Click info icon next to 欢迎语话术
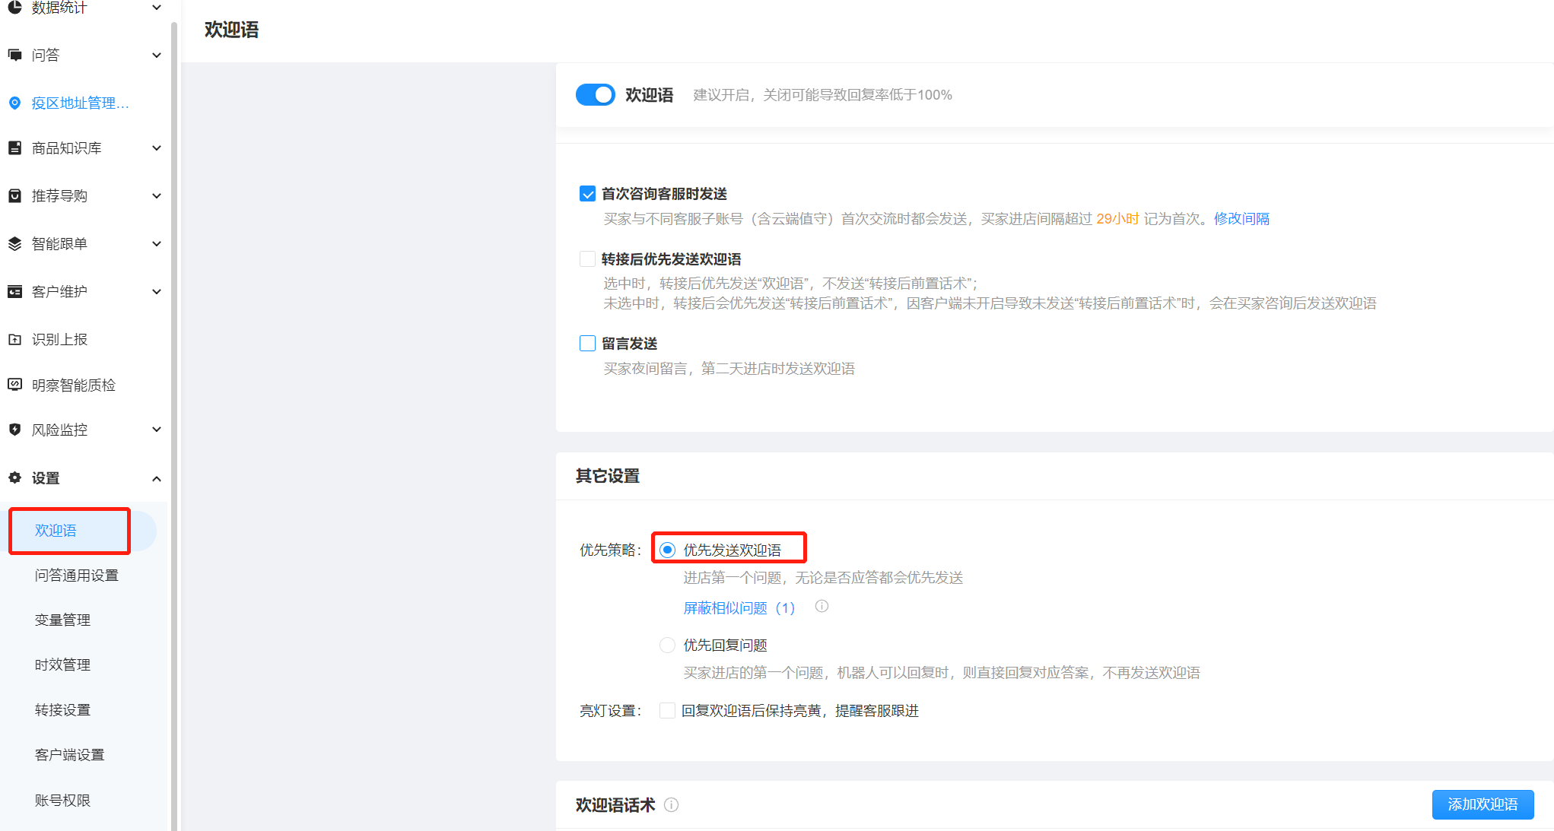Image resolution: width=1554 pixels, height=831 pixels. [x=671, y=805]
